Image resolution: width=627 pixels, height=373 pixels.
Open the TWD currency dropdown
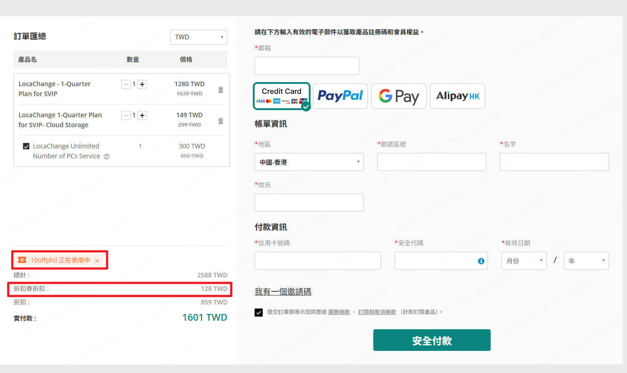[199, 37]
